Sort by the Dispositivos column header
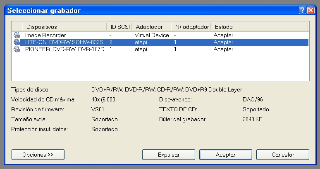The height and width of the screenshot is (169, 320). (x=64, y=27)
